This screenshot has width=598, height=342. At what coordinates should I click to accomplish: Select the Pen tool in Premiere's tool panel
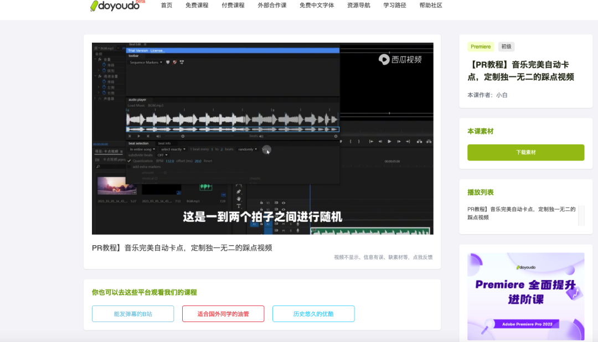(239, 191)
